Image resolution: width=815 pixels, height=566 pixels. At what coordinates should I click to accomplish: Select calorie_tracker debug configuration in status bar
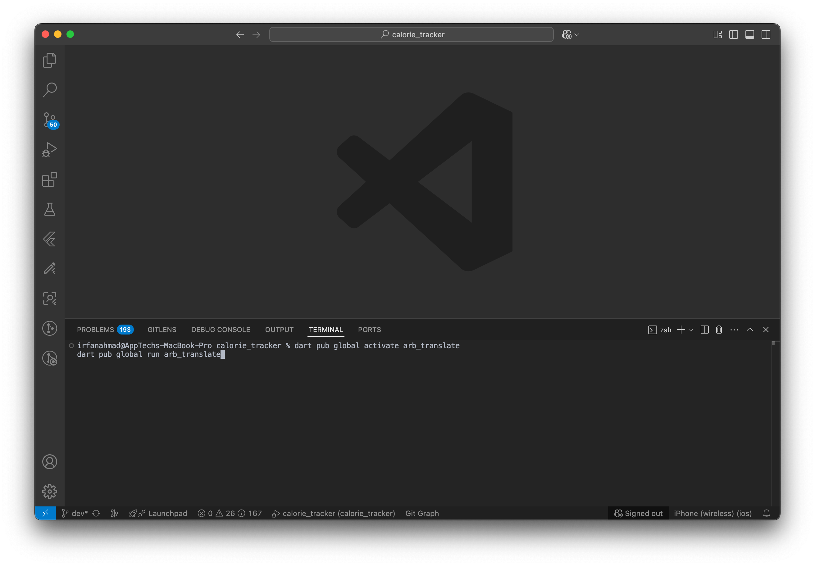click(333, 513)
